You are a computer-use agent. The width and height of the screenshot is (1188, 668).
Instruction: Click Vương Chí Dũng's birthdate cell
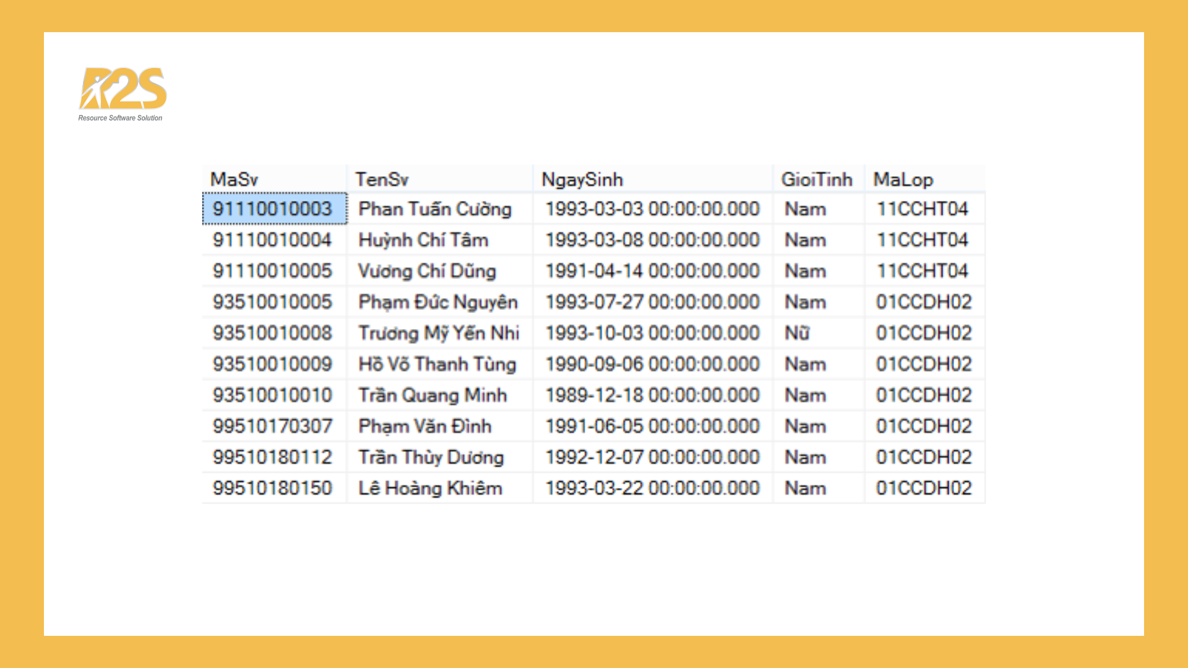click(651, 271)
